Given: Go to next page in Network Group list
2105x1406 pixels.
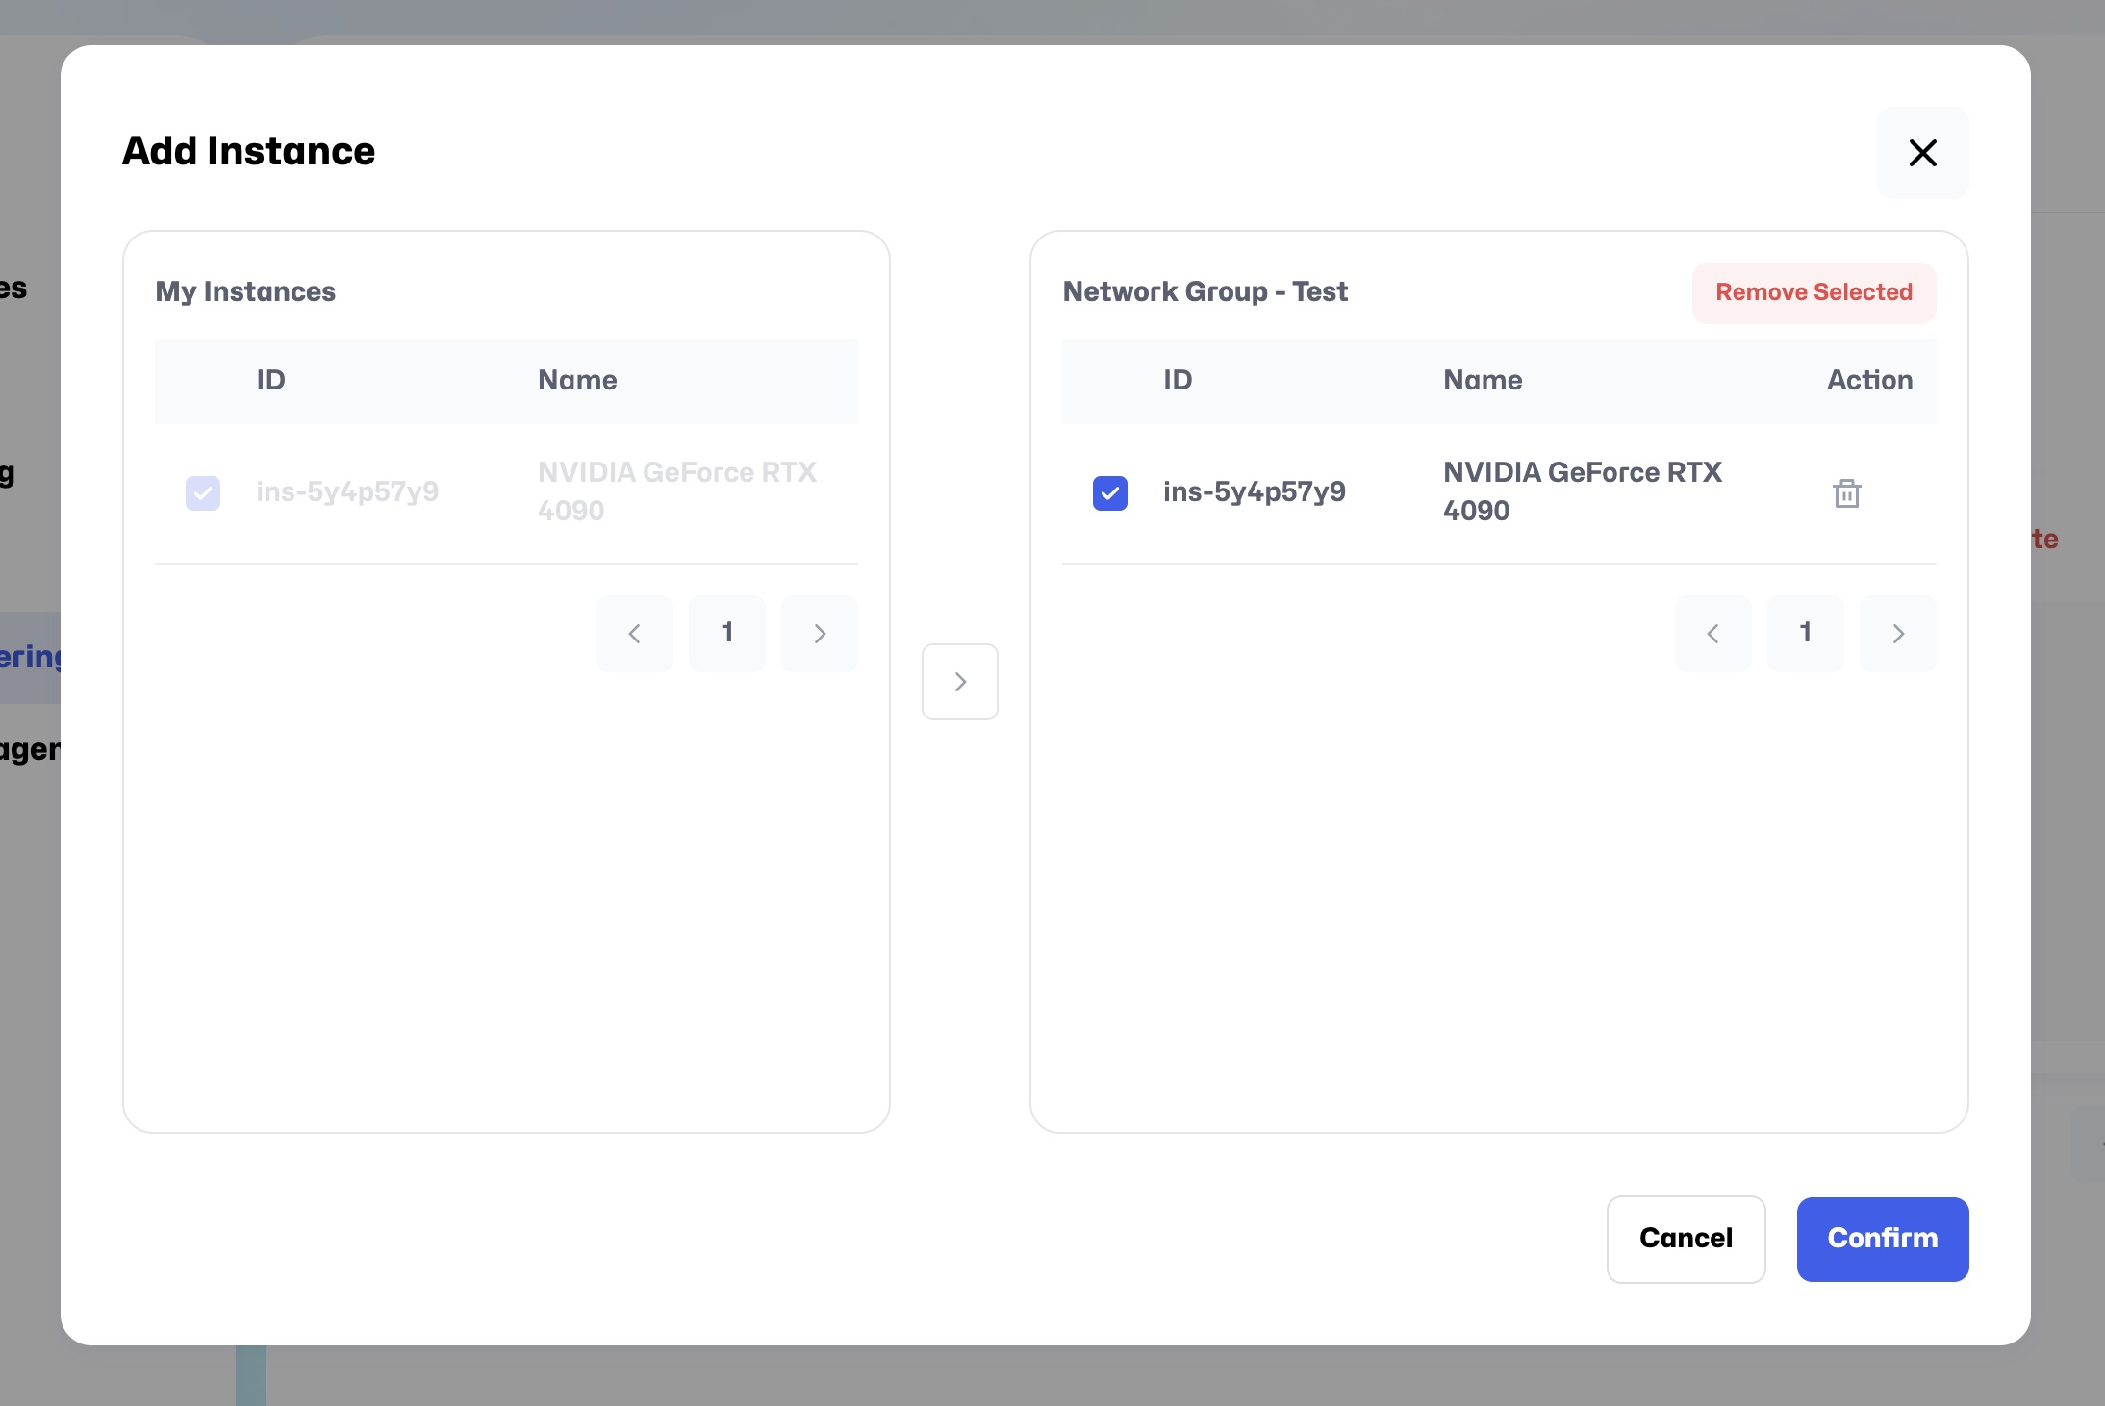Looking at the screenshot, I should click(1898, 633).
